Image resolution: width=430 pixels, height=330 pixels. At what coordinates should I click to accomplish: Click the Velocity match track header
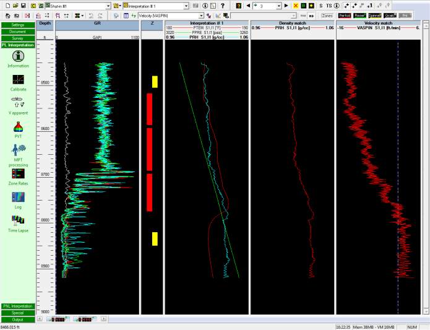(x=378, y=23)
